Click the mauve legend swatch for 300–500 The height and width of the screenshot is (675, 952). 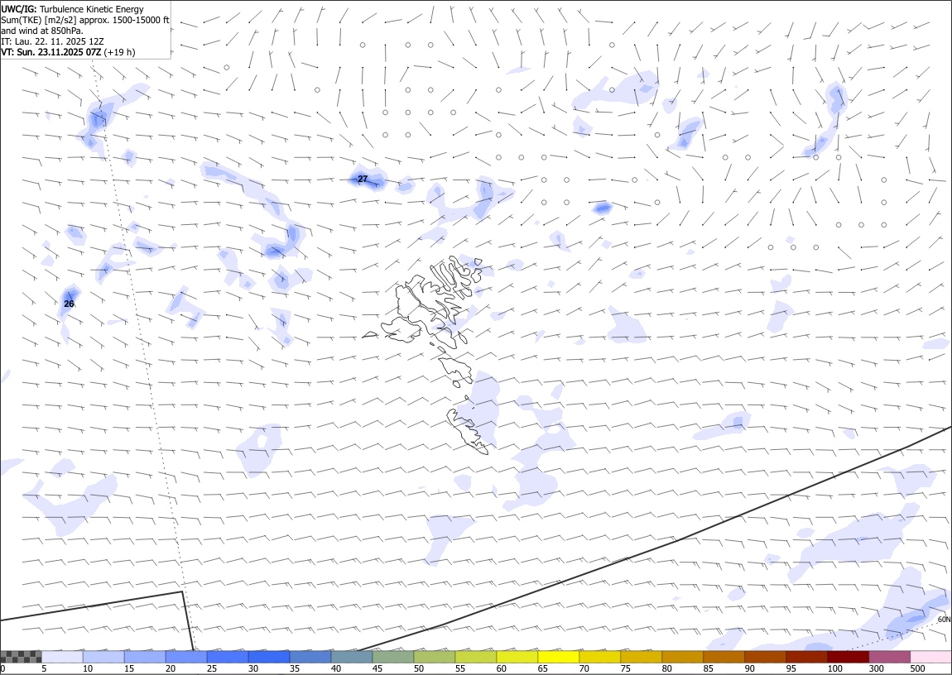(889, 657)
